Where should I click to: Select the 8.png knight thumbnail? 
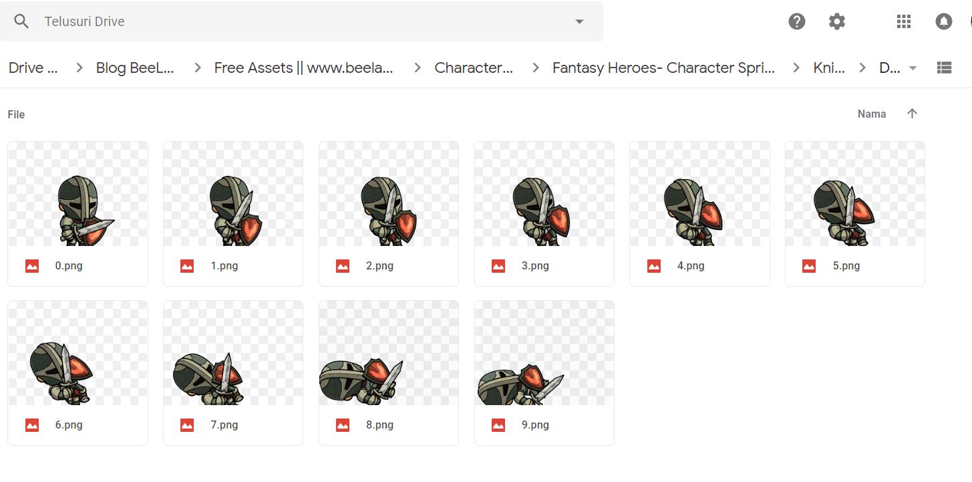pyautogui.click(x=389, y=353)
